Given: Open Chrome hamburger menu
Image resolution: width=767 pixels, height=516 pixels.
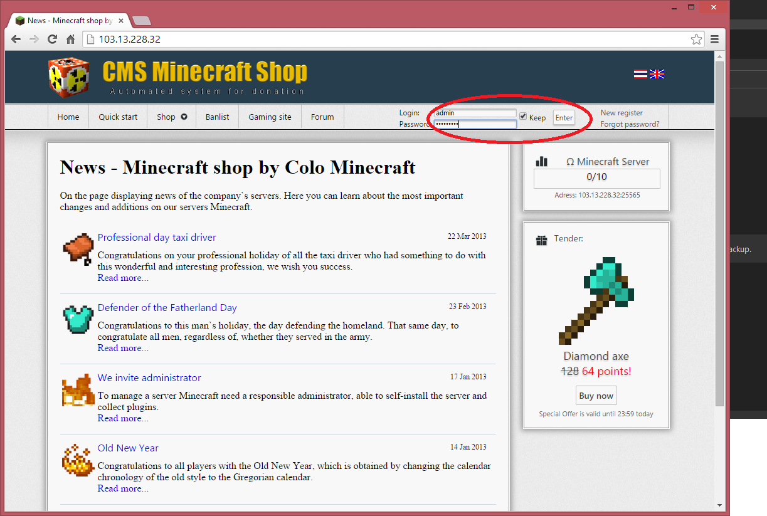Looking at the screenshot, I should 715,39.
